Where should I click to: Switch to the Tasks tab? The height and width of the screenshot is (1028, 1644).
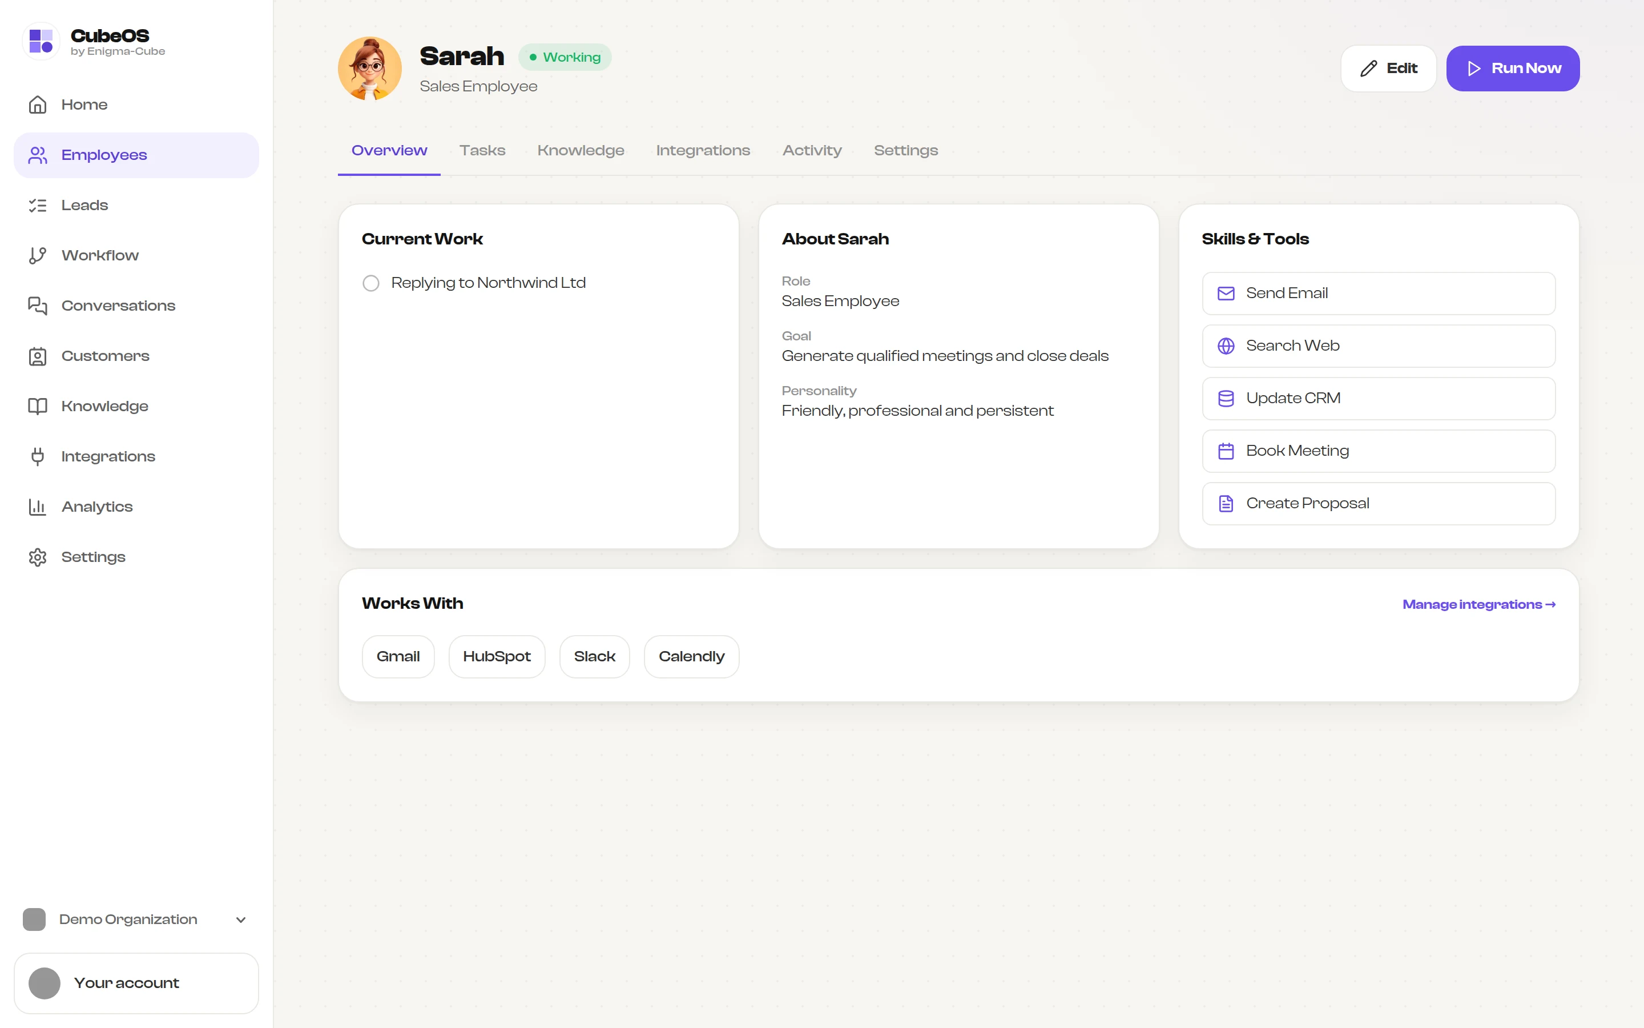482,150
